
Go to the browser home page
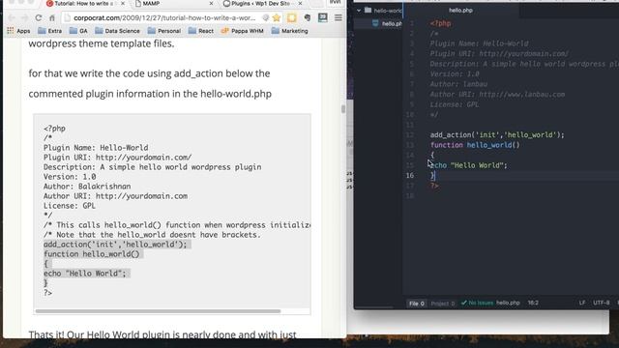(51, 17)
